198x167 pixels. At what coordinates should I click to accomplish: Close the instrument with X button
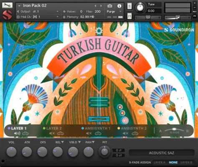tap(195, 3)
